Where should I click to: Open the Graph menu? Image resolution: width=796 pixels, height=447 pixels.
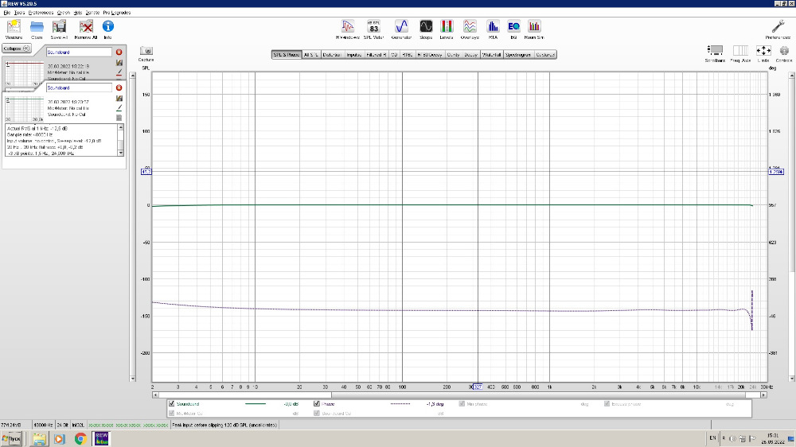click(64, 13)
